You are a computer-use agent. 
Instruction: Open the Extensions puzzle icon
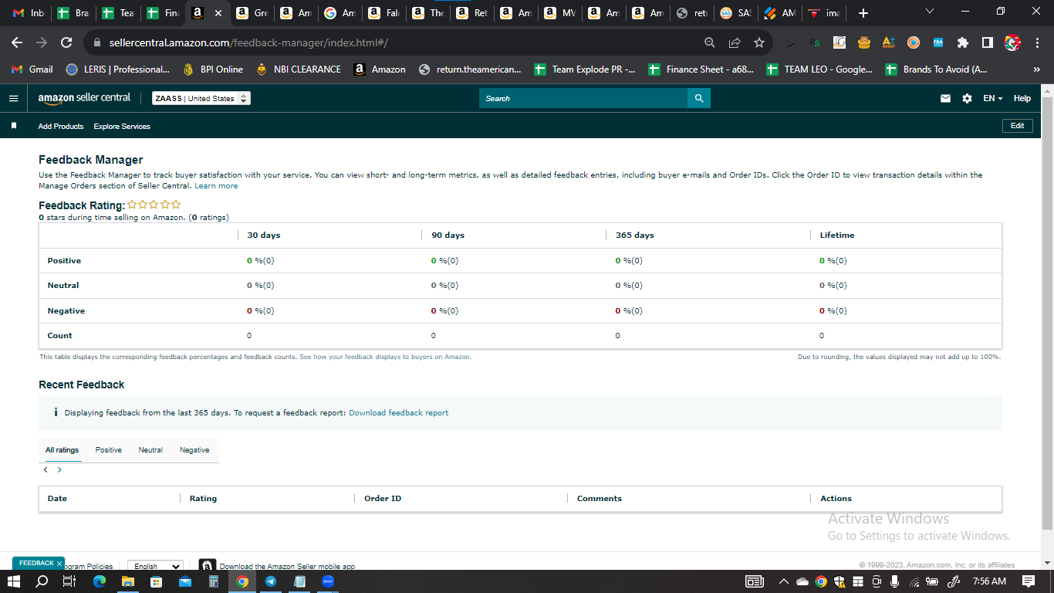pos(962,43)
